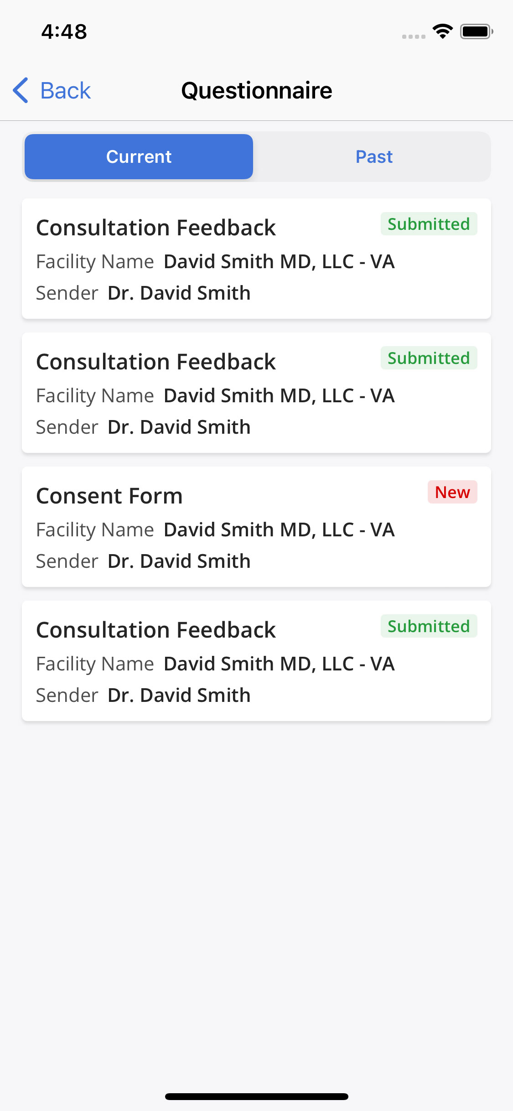Open last Consultation Feedback card title

pyautogui.click(x=156, y=630)
